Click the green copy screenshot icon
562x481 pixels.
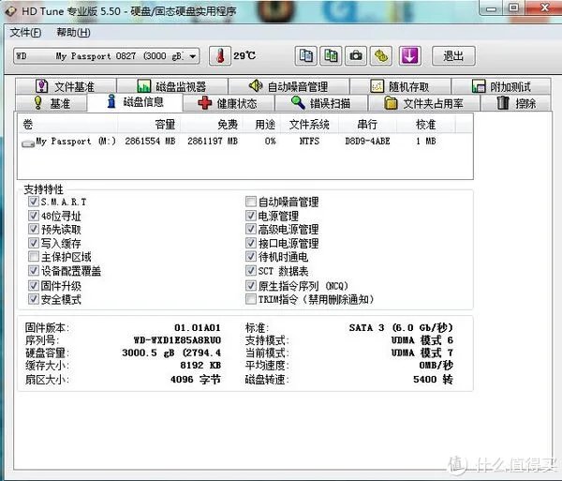pyautogui.click(x=331, y=56)
